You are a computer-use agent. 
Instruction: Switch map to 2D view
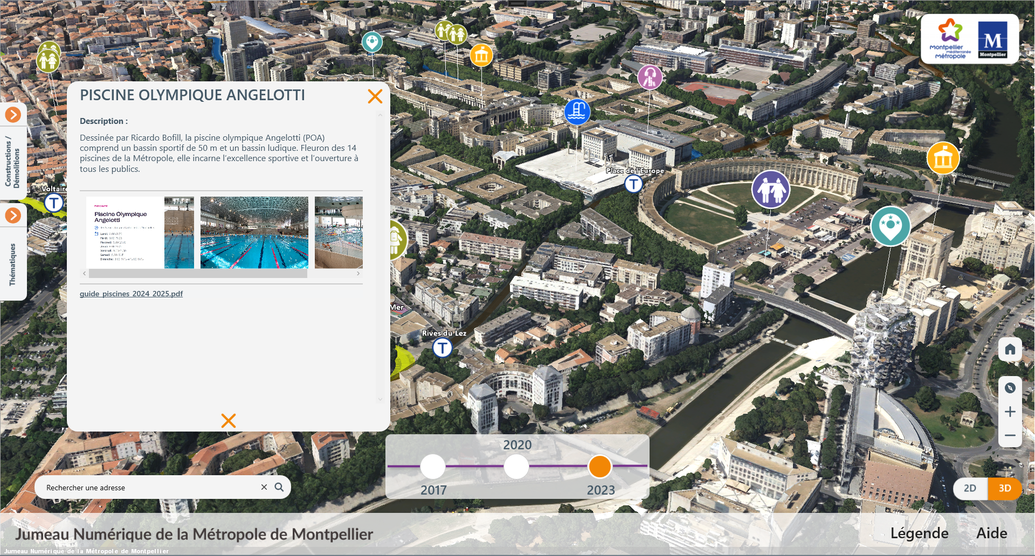[970, 488]
